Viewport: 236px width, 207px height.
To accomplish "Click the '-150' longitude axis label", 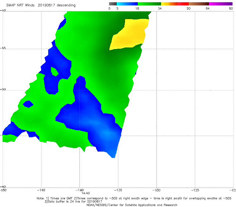I will point(3,190).
